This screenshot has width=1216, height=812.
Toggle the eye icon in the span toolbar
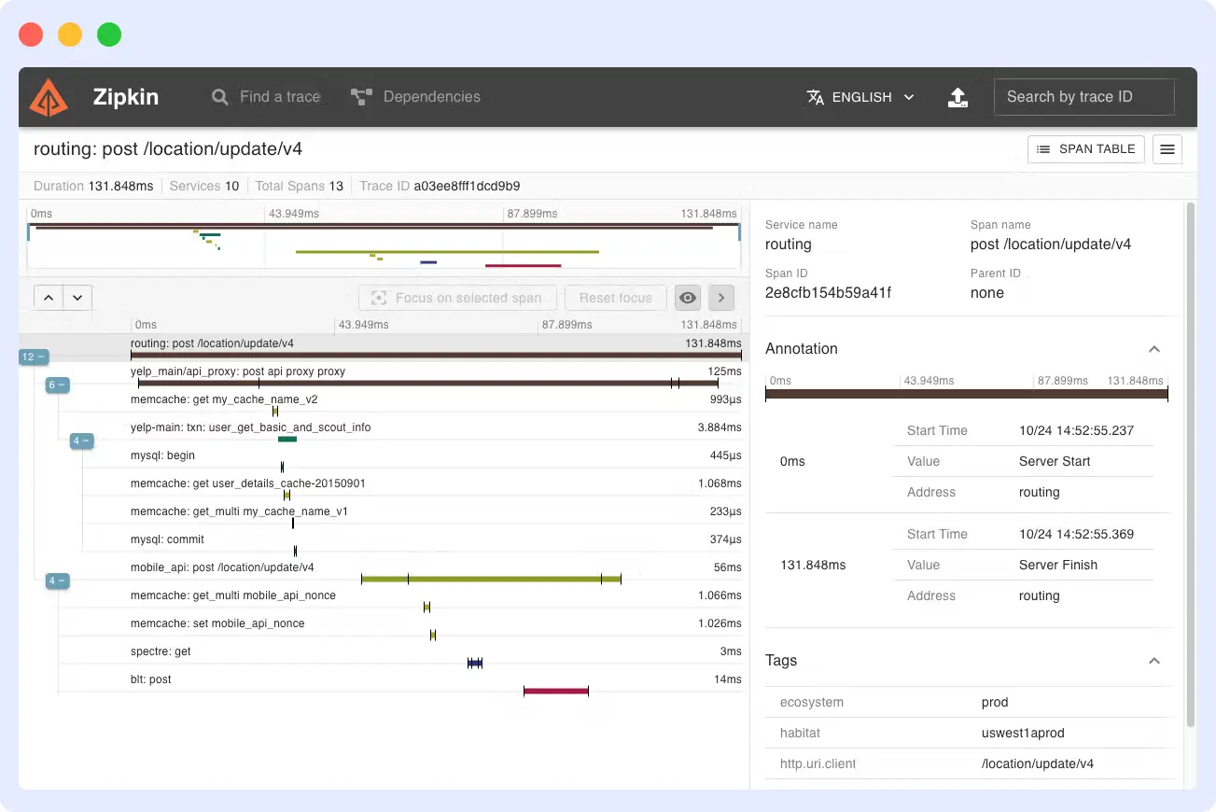688,297
